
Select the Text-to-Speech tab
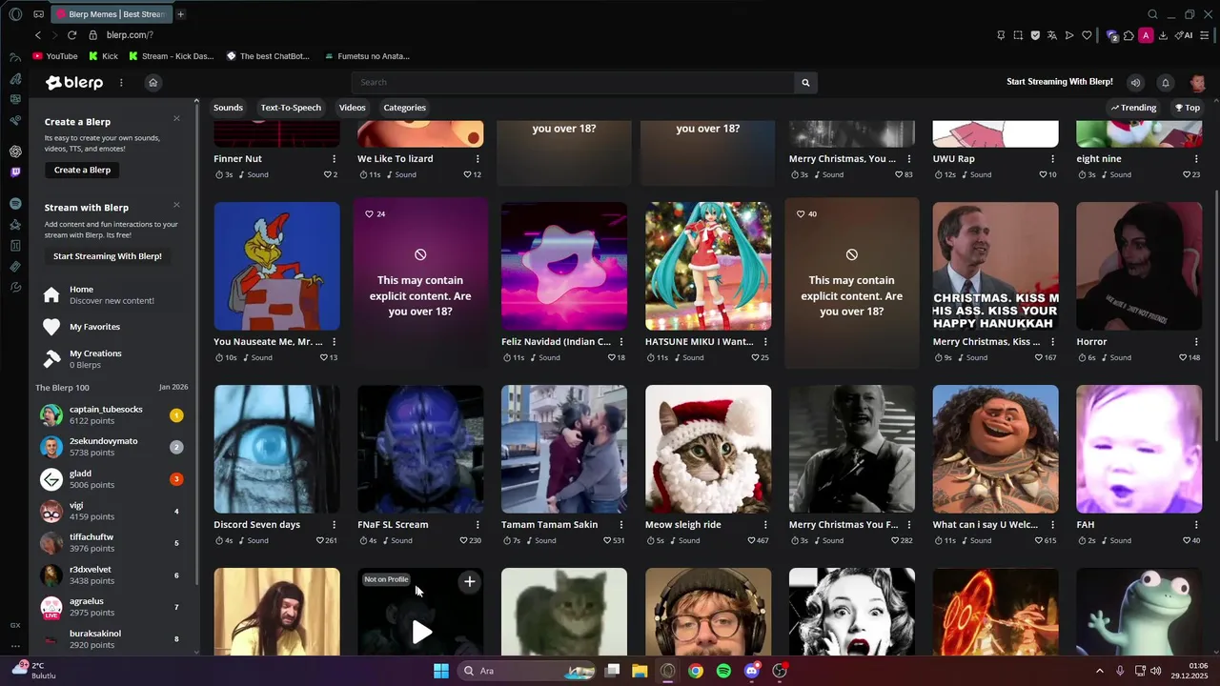pos(291,108)
